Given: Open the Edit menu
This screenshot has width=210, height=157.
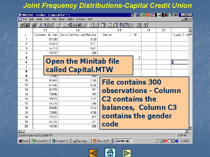Looking at the screenshot, I should [31, 19].
